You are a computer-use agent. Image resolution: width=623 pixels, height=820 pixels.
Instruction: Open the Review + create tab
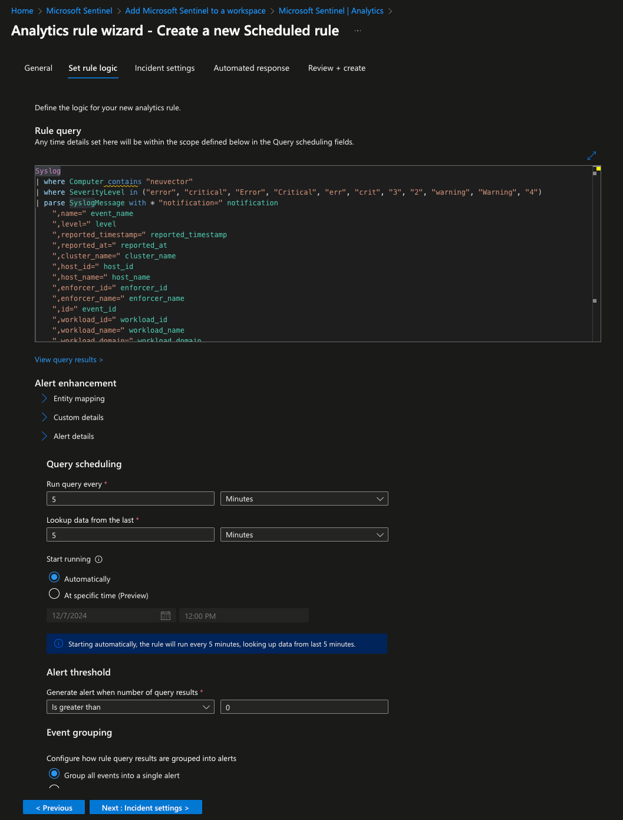pyautogui.click(x=337, y=68)
